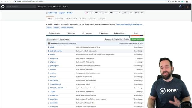View the 3 branches list

(x=71, y=33)
